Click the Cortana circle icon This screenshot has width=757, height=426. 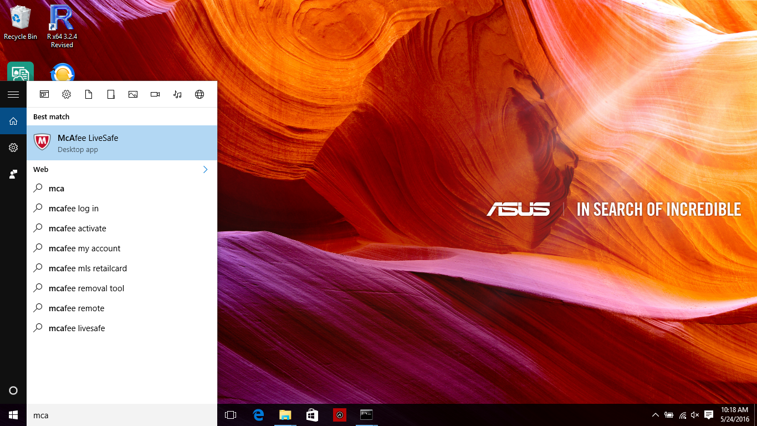click(13, 390)
